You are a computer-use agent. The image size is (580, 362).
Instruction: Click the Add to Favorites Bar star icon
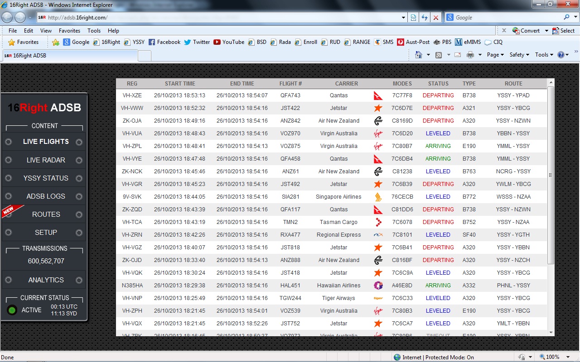(56, 42)
